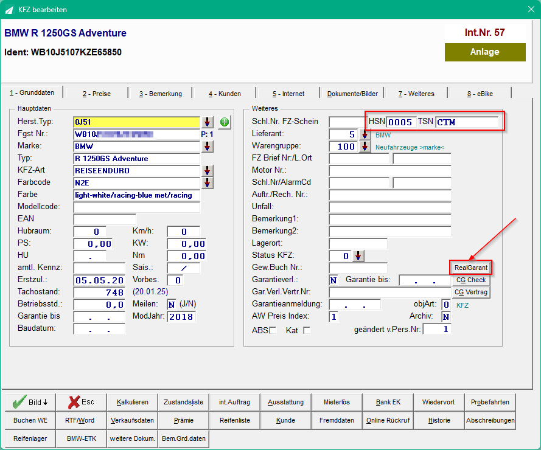The image size is (541, 450).
Task: Focus the Motor Nr. input field
Action: pos(390,171)
